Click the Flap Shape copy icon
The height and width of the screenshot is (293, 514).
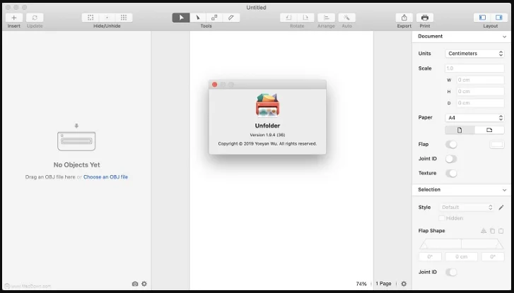tap(492, 231)
